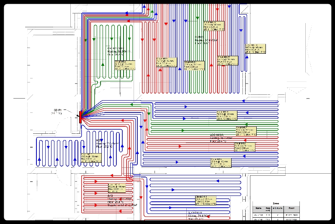Click yellow circuit tag on topmost horizontal blue loops
The width and height of the screenshot is (335, 224).
227,115
